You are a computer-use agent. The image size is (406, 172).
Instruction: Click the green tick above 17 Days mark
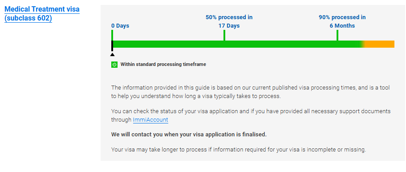(224, 35)
